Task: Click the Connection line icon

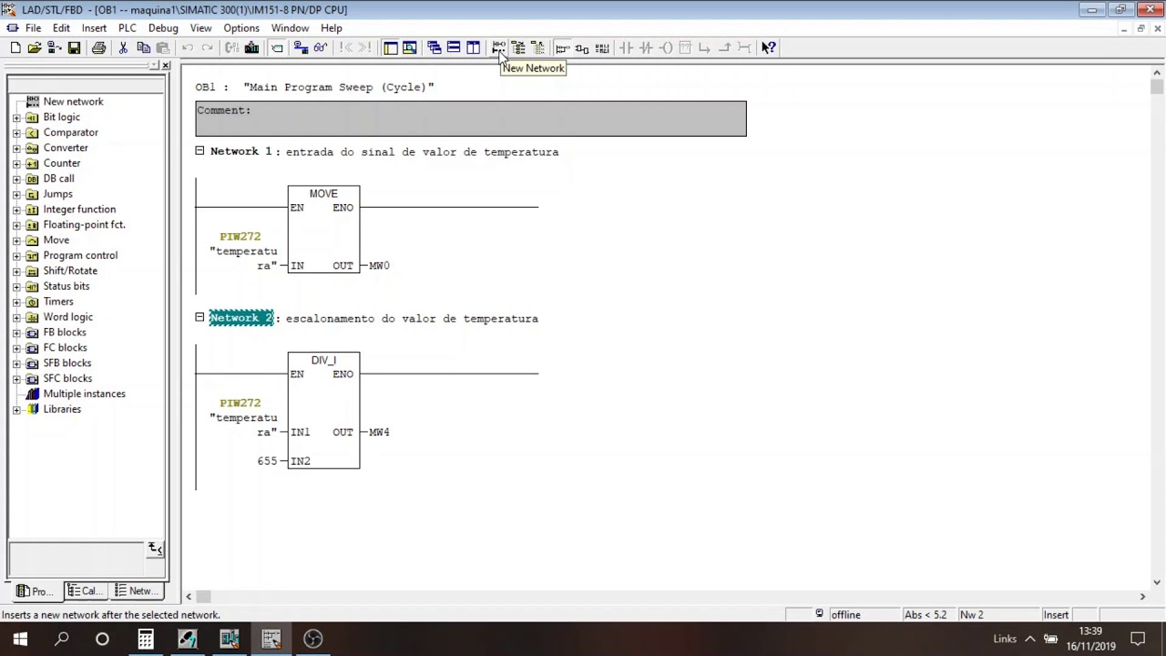Action: click(x=744, y=47)
